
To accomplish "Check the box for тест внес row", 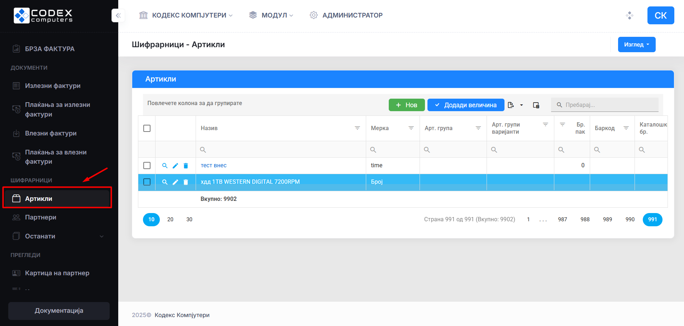I will [147, 166].
